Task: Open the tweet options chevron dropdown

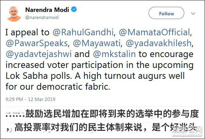Action: pos(193,14)
